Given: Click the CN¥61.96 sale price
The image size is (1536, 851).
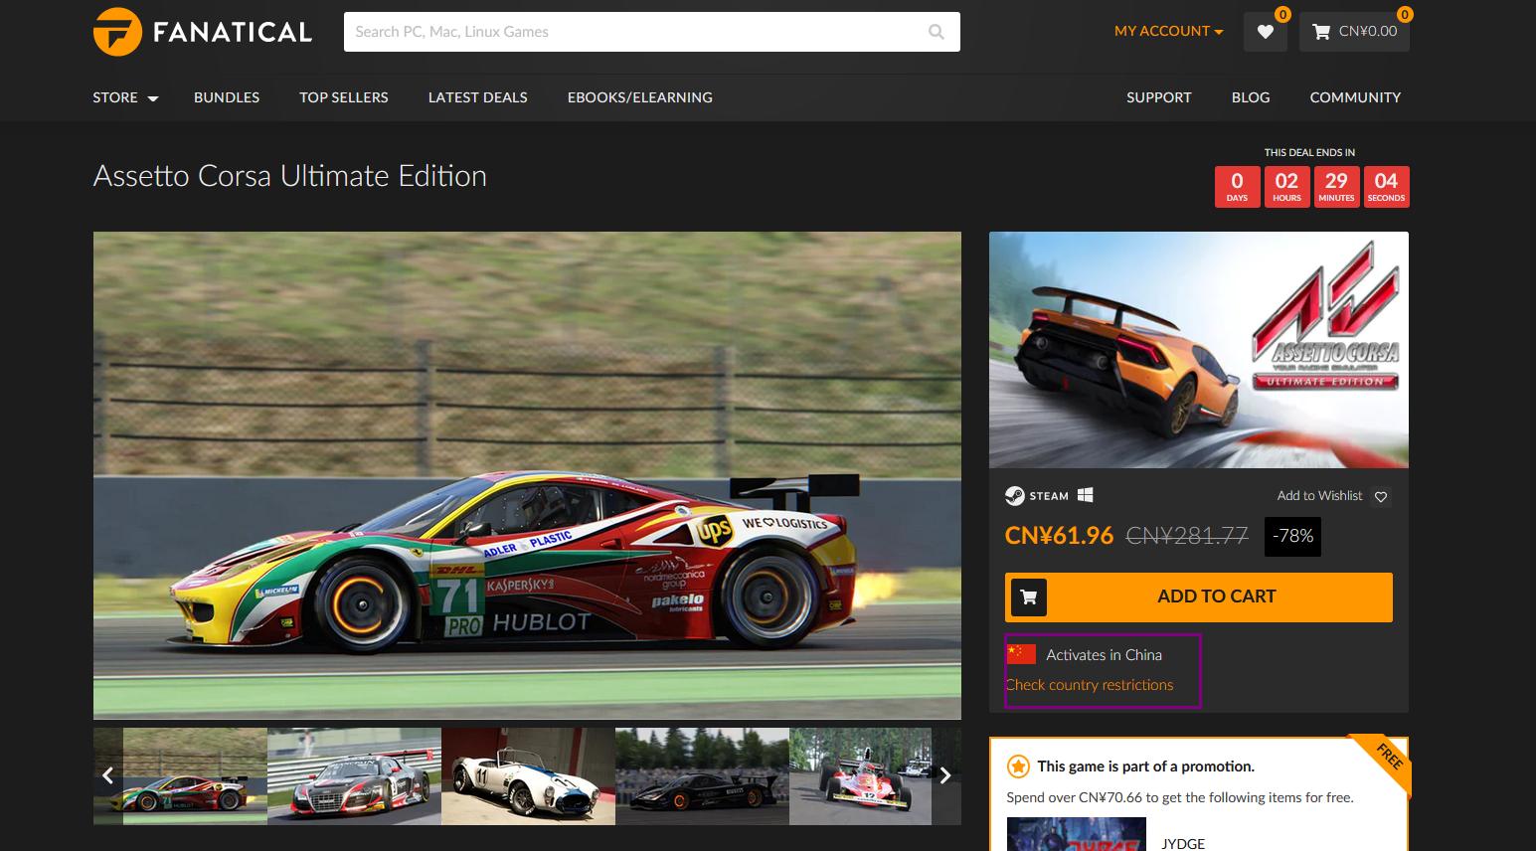Looking at the screenshot, I should click(x=1059, y=536).
